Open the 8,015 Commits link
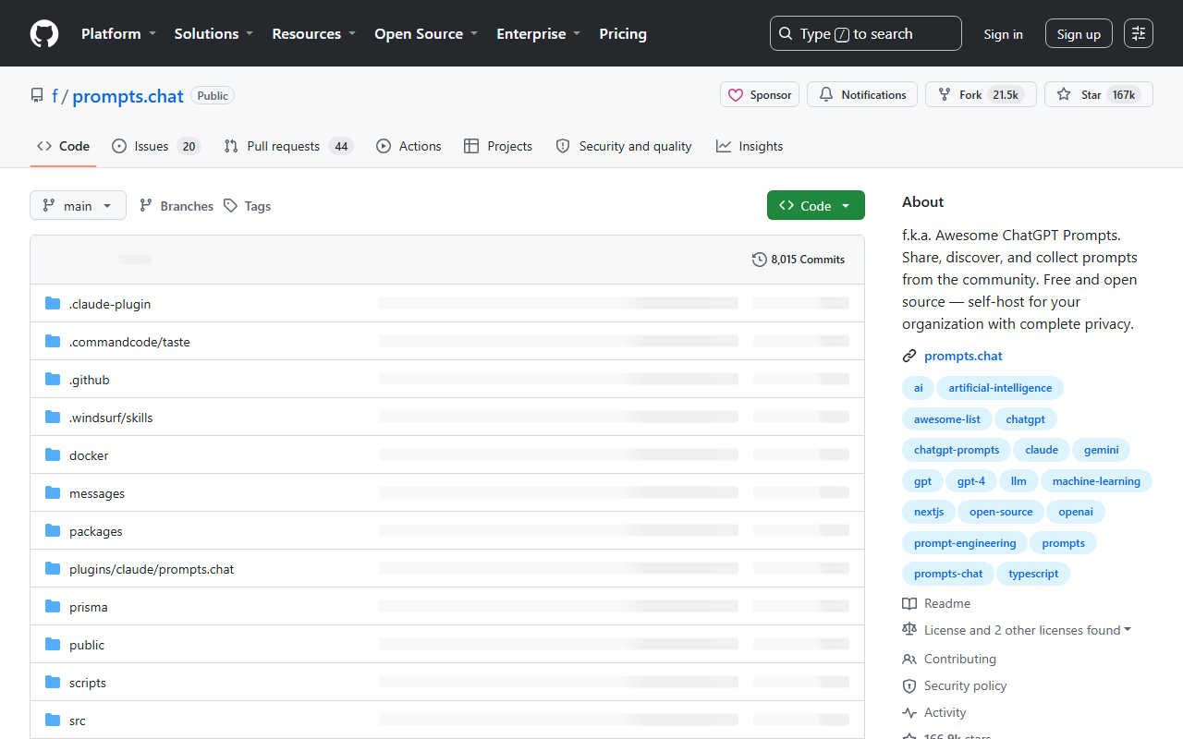Image resolution: width=1183 pixels, height=739 pixels. [799, 260]
